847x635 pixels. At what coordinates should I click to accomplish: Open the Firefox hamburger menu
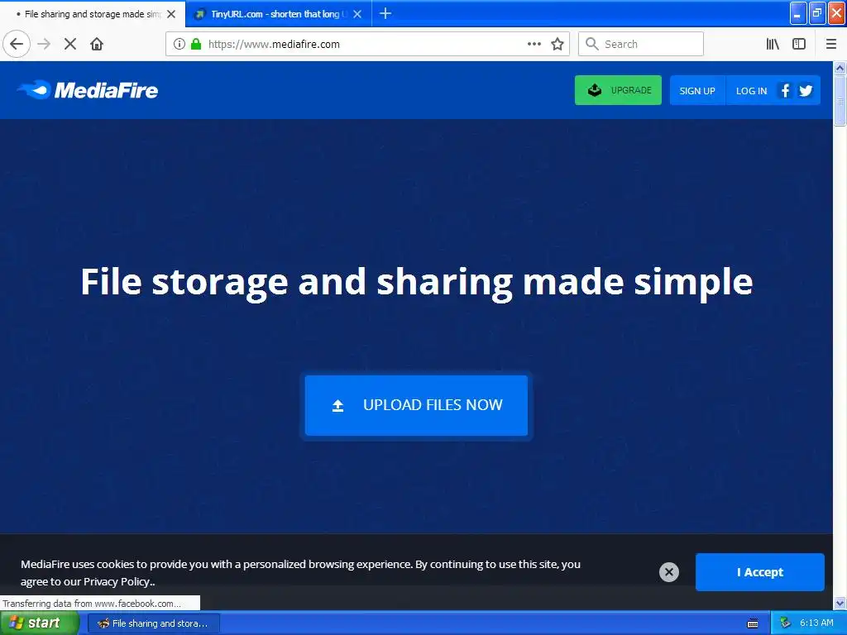(x=831, y=44)
